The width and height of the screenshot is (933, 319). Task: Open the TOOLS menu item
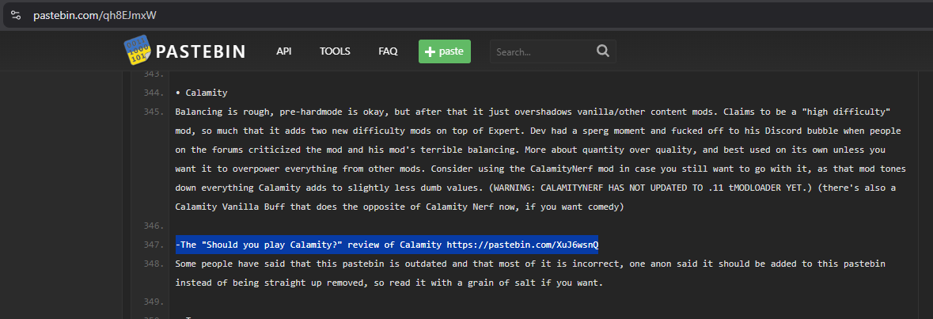[335, 51]
